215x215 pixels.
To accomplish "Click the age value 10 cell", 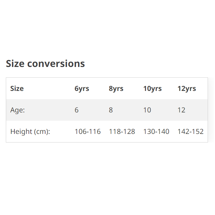I will [x=147, y=110].
